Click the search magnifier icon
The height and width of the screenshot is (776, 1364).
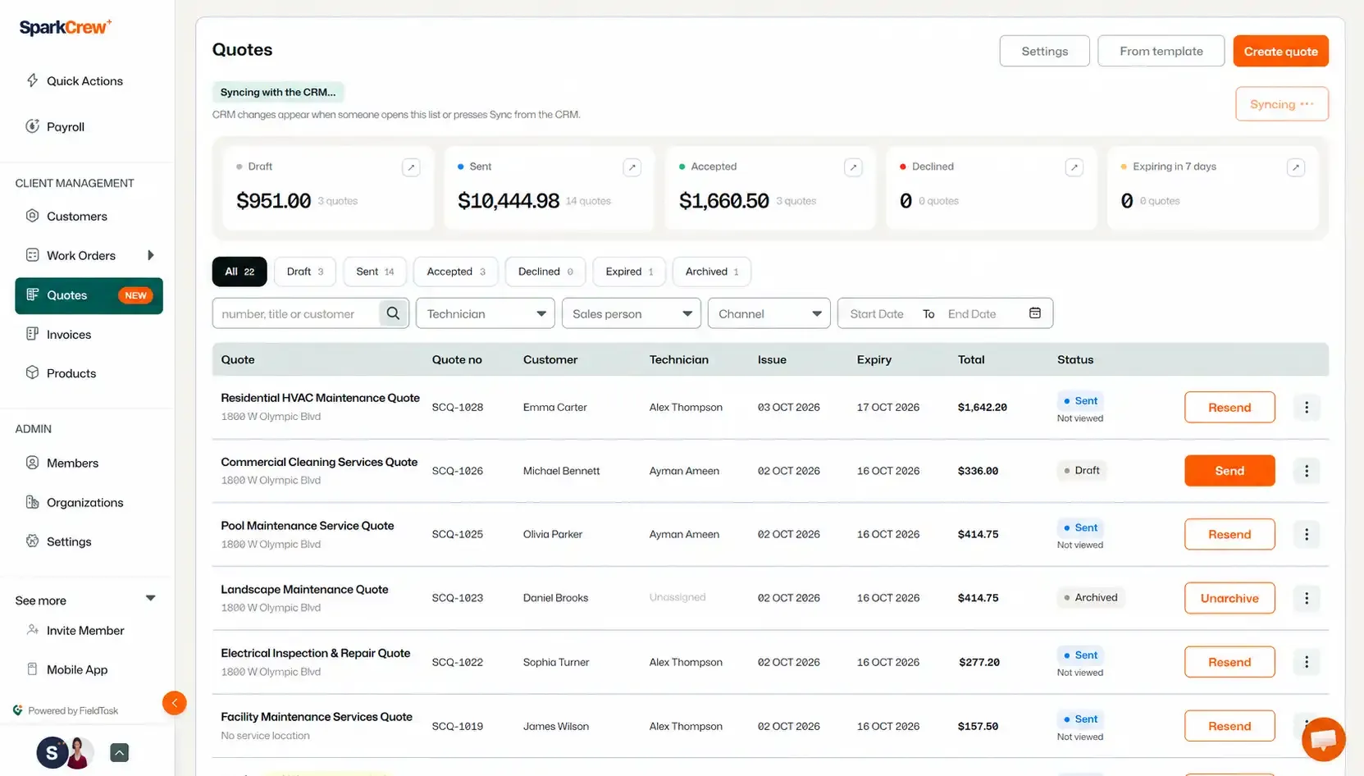[x=394, y=313]
